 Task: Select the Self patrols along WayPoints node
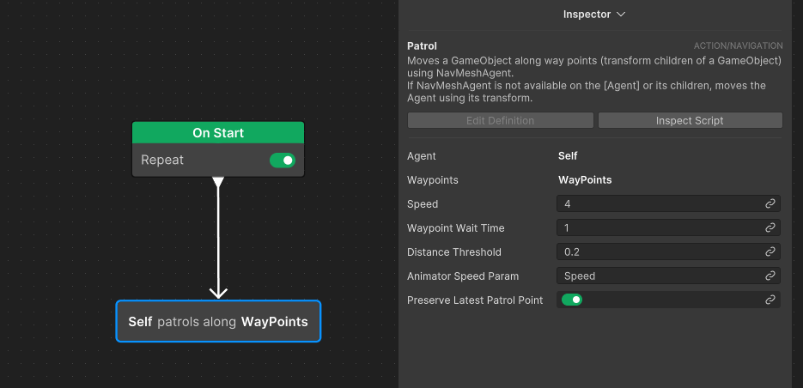coord(218,321)
